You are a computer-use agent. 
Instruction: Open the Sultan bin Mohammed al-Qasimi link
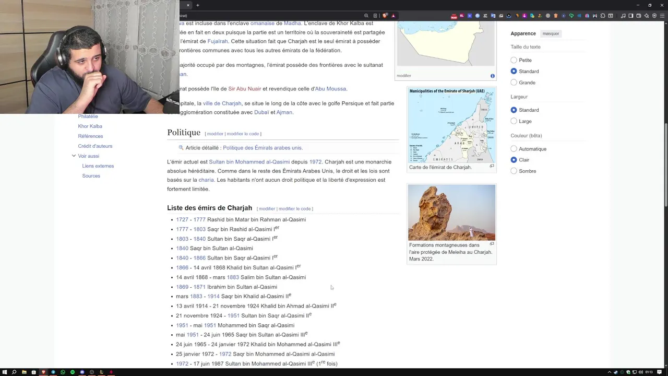pyautogui.click(x=249, y=162)
